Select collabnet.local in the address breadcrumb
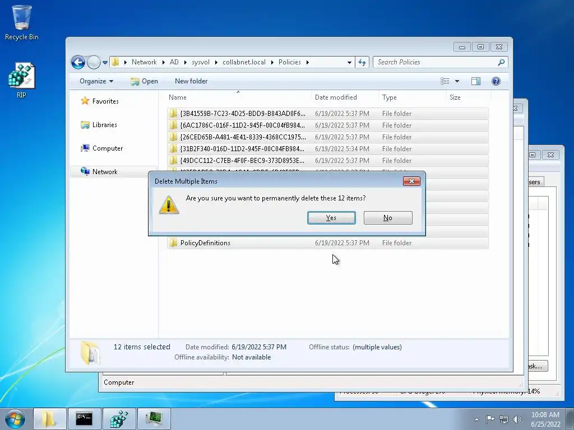 (x=244, y=62)
